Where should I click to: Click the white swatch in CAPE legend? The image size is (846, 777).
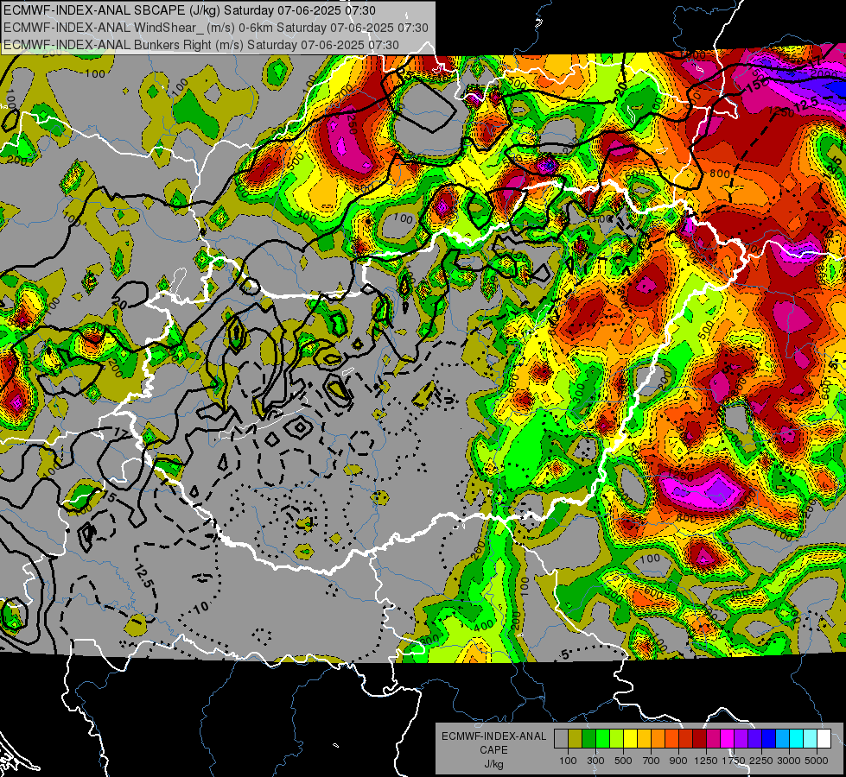click(824, 739)
